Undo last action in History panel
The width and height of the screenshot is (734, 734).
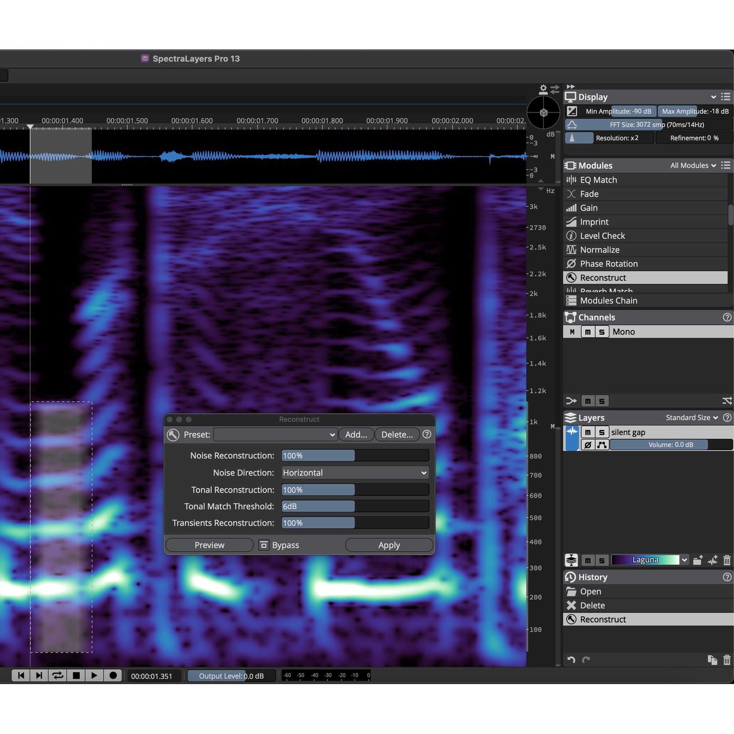tap(571, 660)
